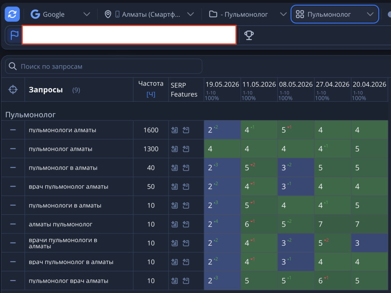
Task: Focus the Поиск по запросам search field
Action: 104,66
